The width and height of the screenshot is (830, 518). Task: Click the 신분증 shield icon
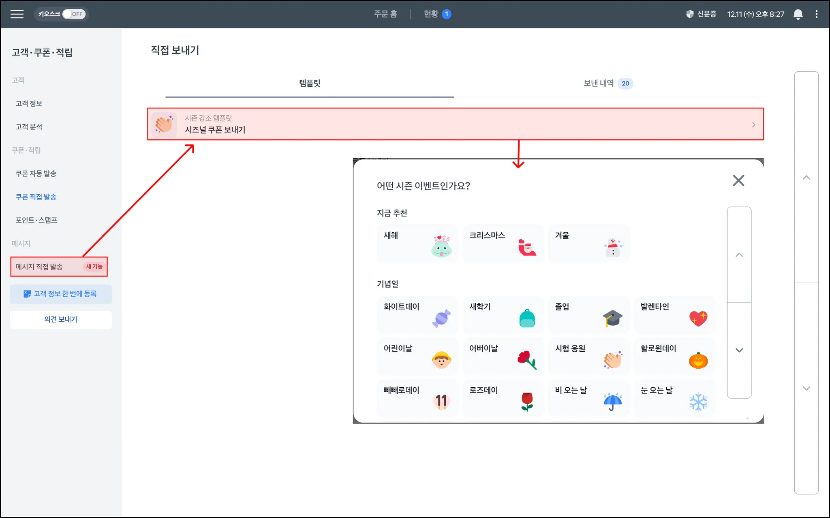pos(690,14)
